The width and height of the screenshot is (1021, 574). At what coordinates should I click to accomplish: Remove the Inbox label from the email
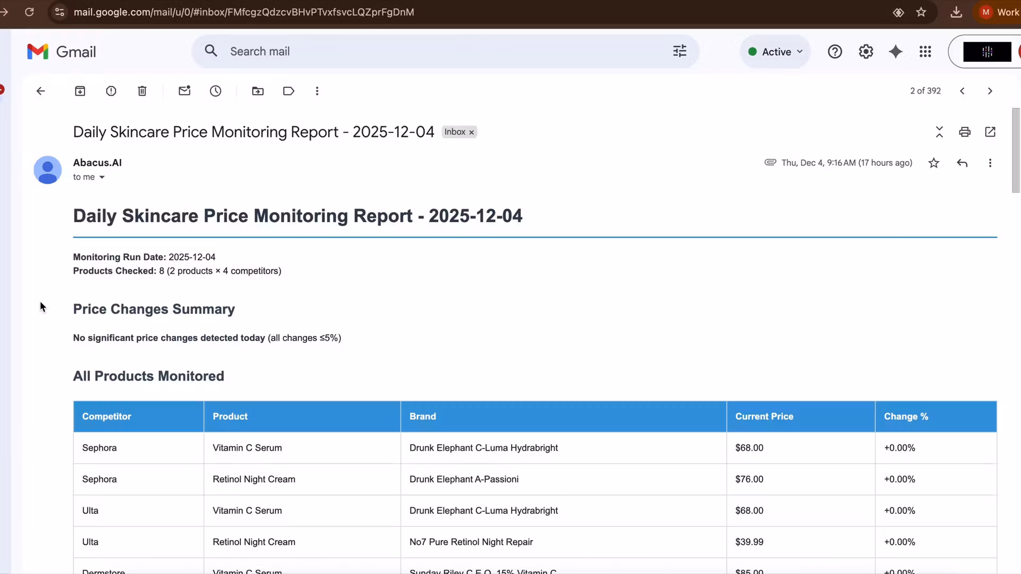click(x=471, y=132)
